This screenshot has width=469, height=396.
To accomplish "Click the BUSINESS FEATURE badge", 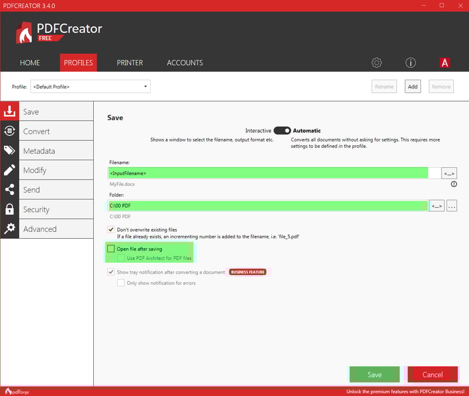I will [x=247, y=272].
